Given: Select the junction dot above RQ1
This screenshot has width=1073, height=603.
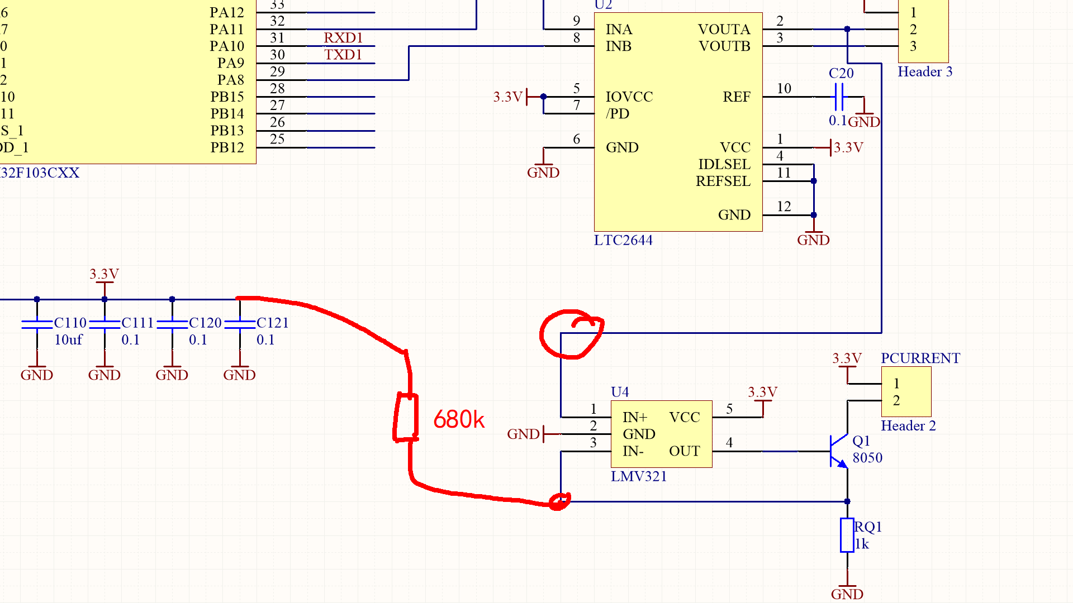Looking at the screenshot, I should click(x=847, y=501).
